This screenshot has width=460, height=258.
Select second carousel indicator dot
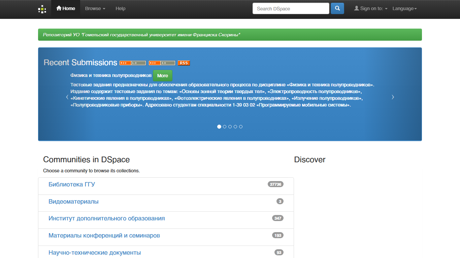coord(225,127)
